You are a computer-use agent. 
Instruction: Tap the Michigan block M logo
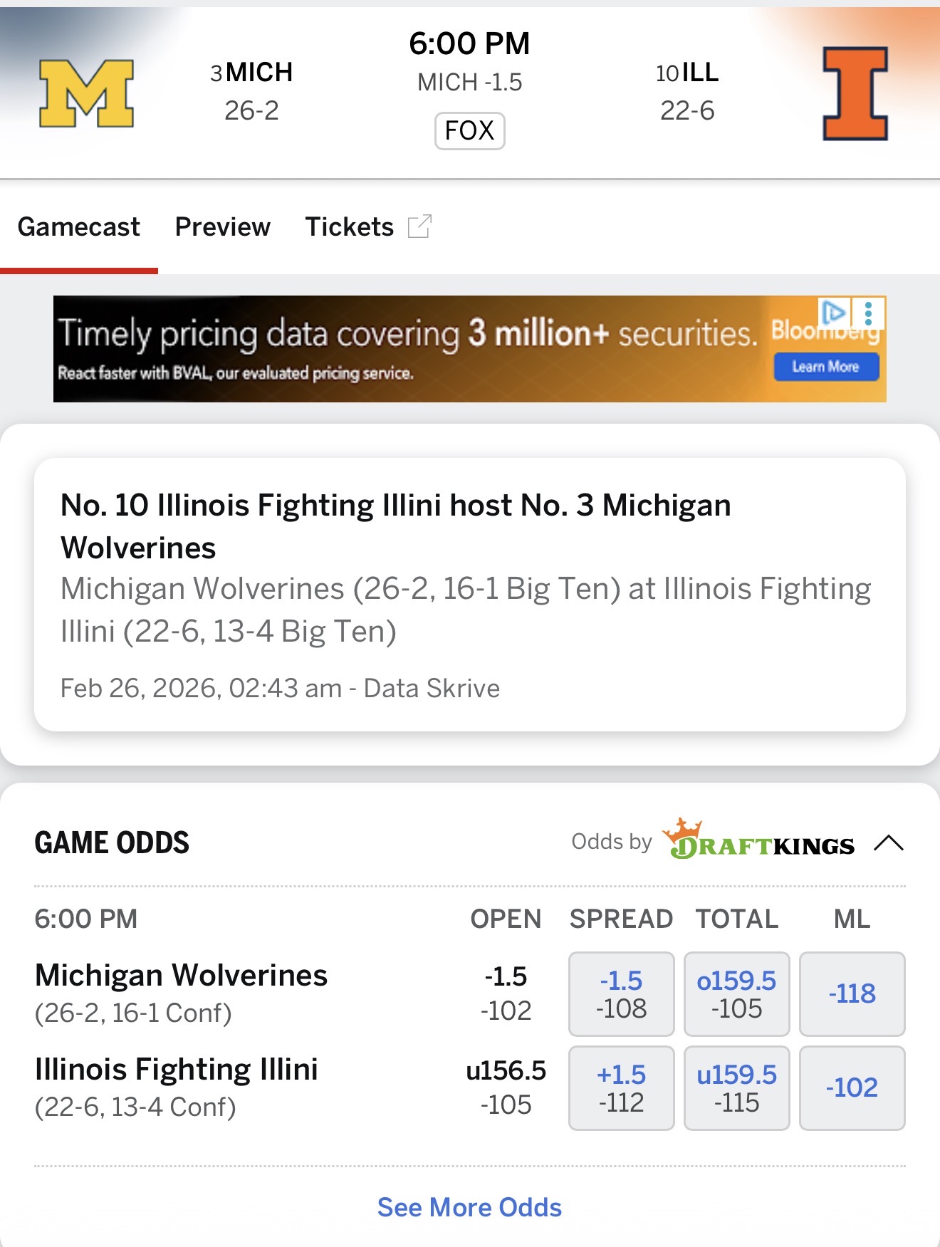[86, 93]
